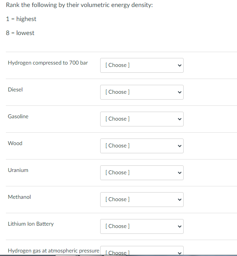Open the Hydrogen gas at atmospheric pressure dropdown
237x256 pixels.
click(x=141, y=252)
